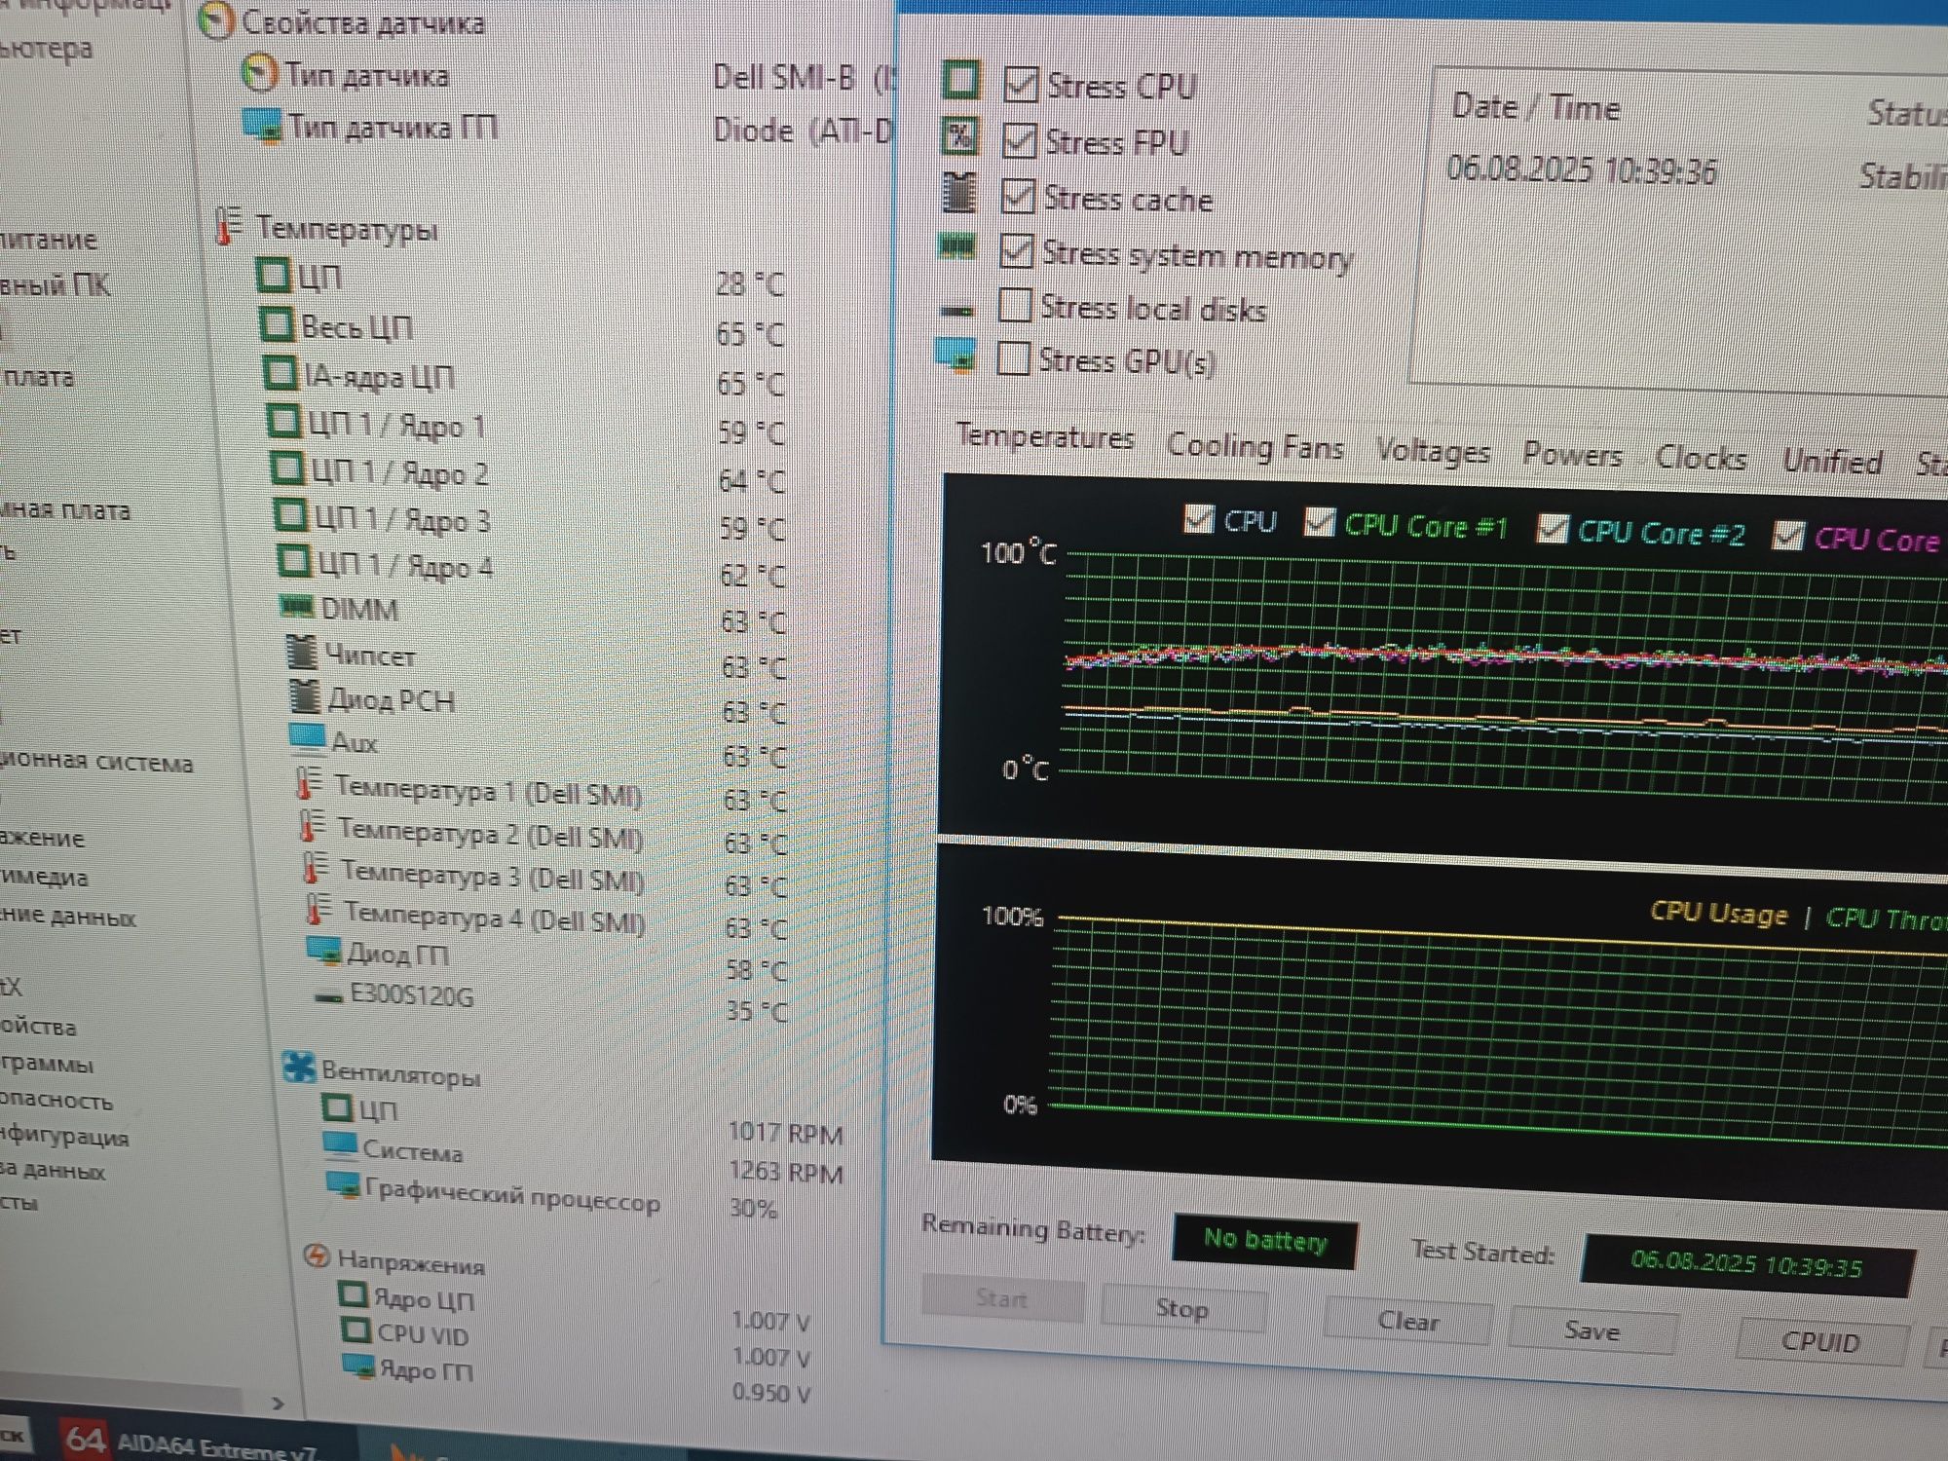Click the monitor icon beside Тип датчика ГП

click(264, 127)
